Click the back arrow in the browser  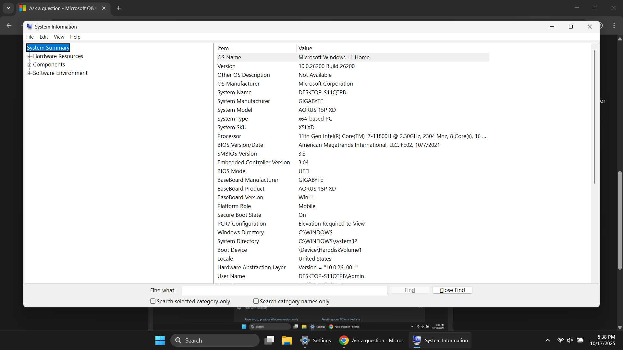click(x=9, y=25)
